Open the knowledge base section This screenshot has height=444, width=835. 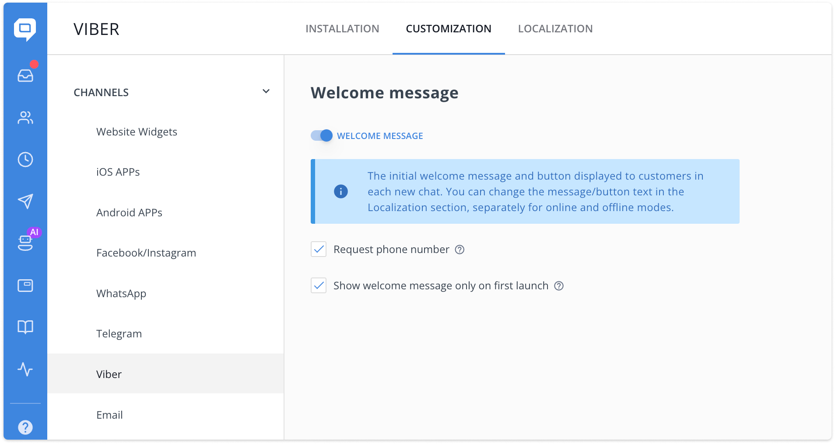[x=25, y=327]
